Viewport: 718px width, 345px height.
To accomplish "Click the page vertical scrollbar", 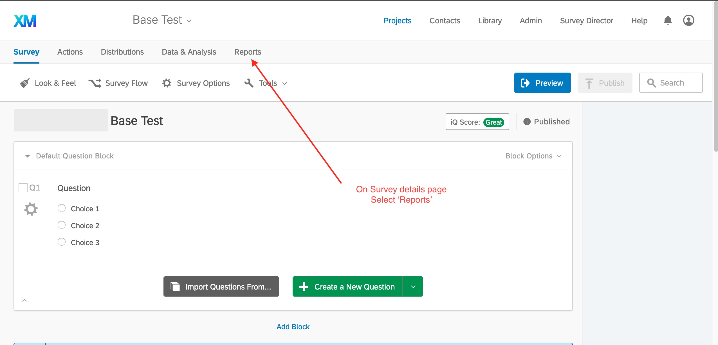I will click(x=715, y=76).
